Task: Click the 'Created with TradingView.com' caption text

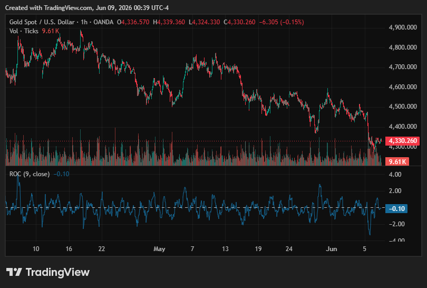Action: pyautogui.click(x=48, y=8)
